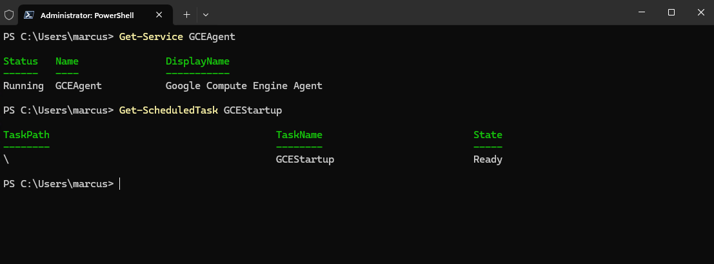Click the Ready state value
The width and height of the screenshot is (714, 264).
tap(488, 159)
